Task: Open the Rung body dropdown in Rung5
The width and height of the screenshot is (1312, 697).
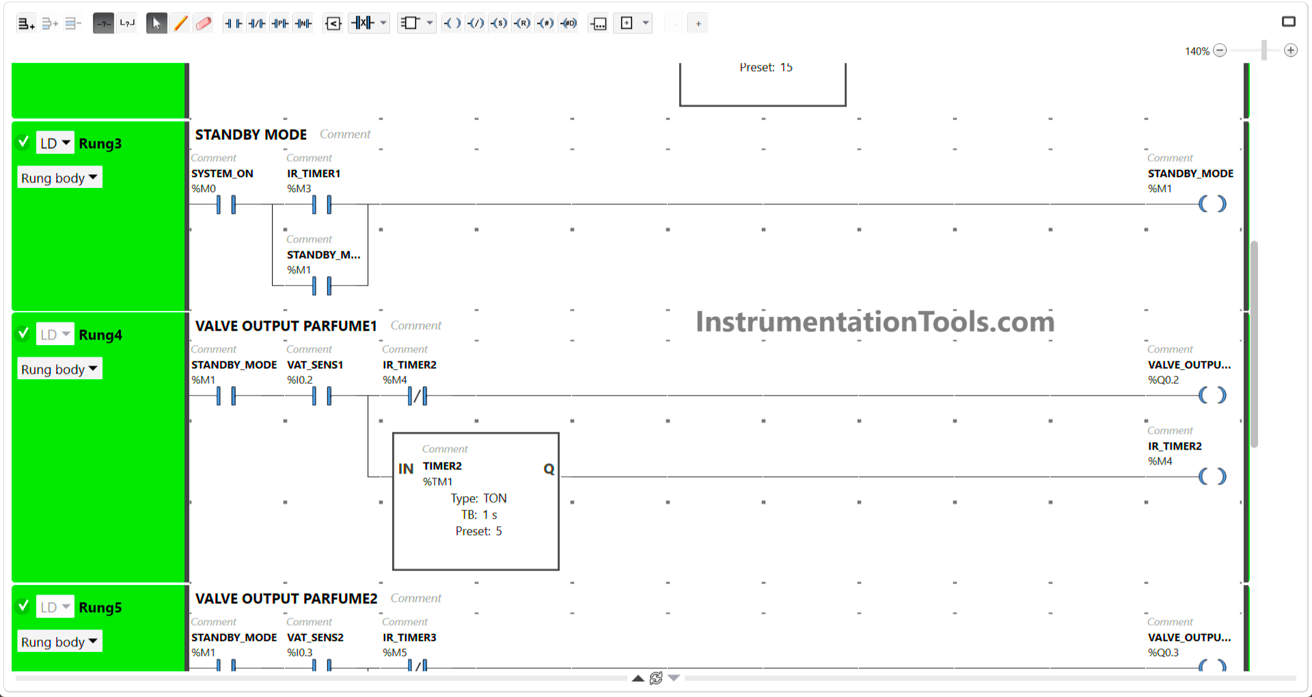Action: [59, 642]
